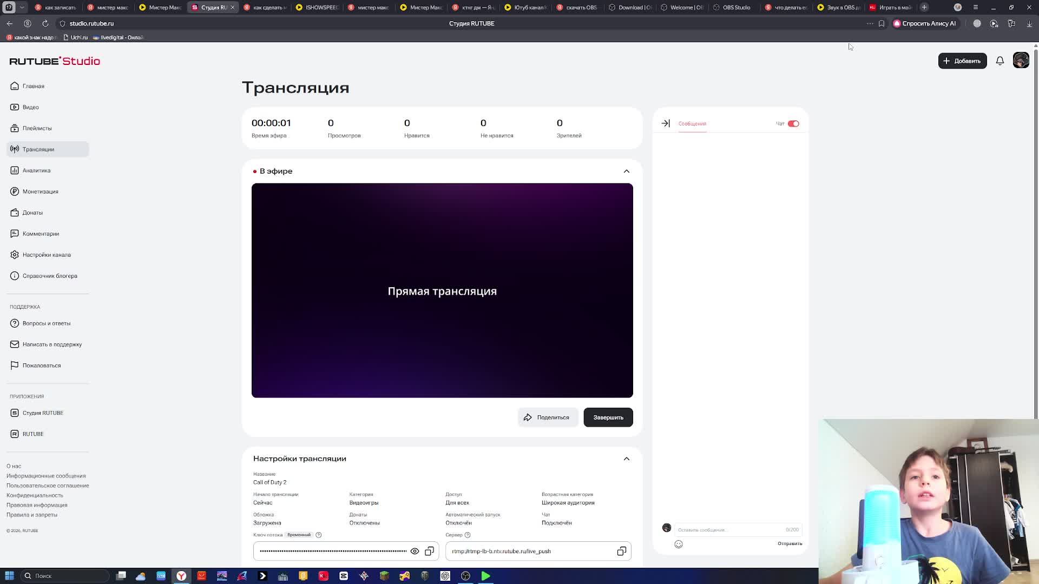Copy the server URL
The width and height of the screenshot is (1039, 584).
[621, 551]
